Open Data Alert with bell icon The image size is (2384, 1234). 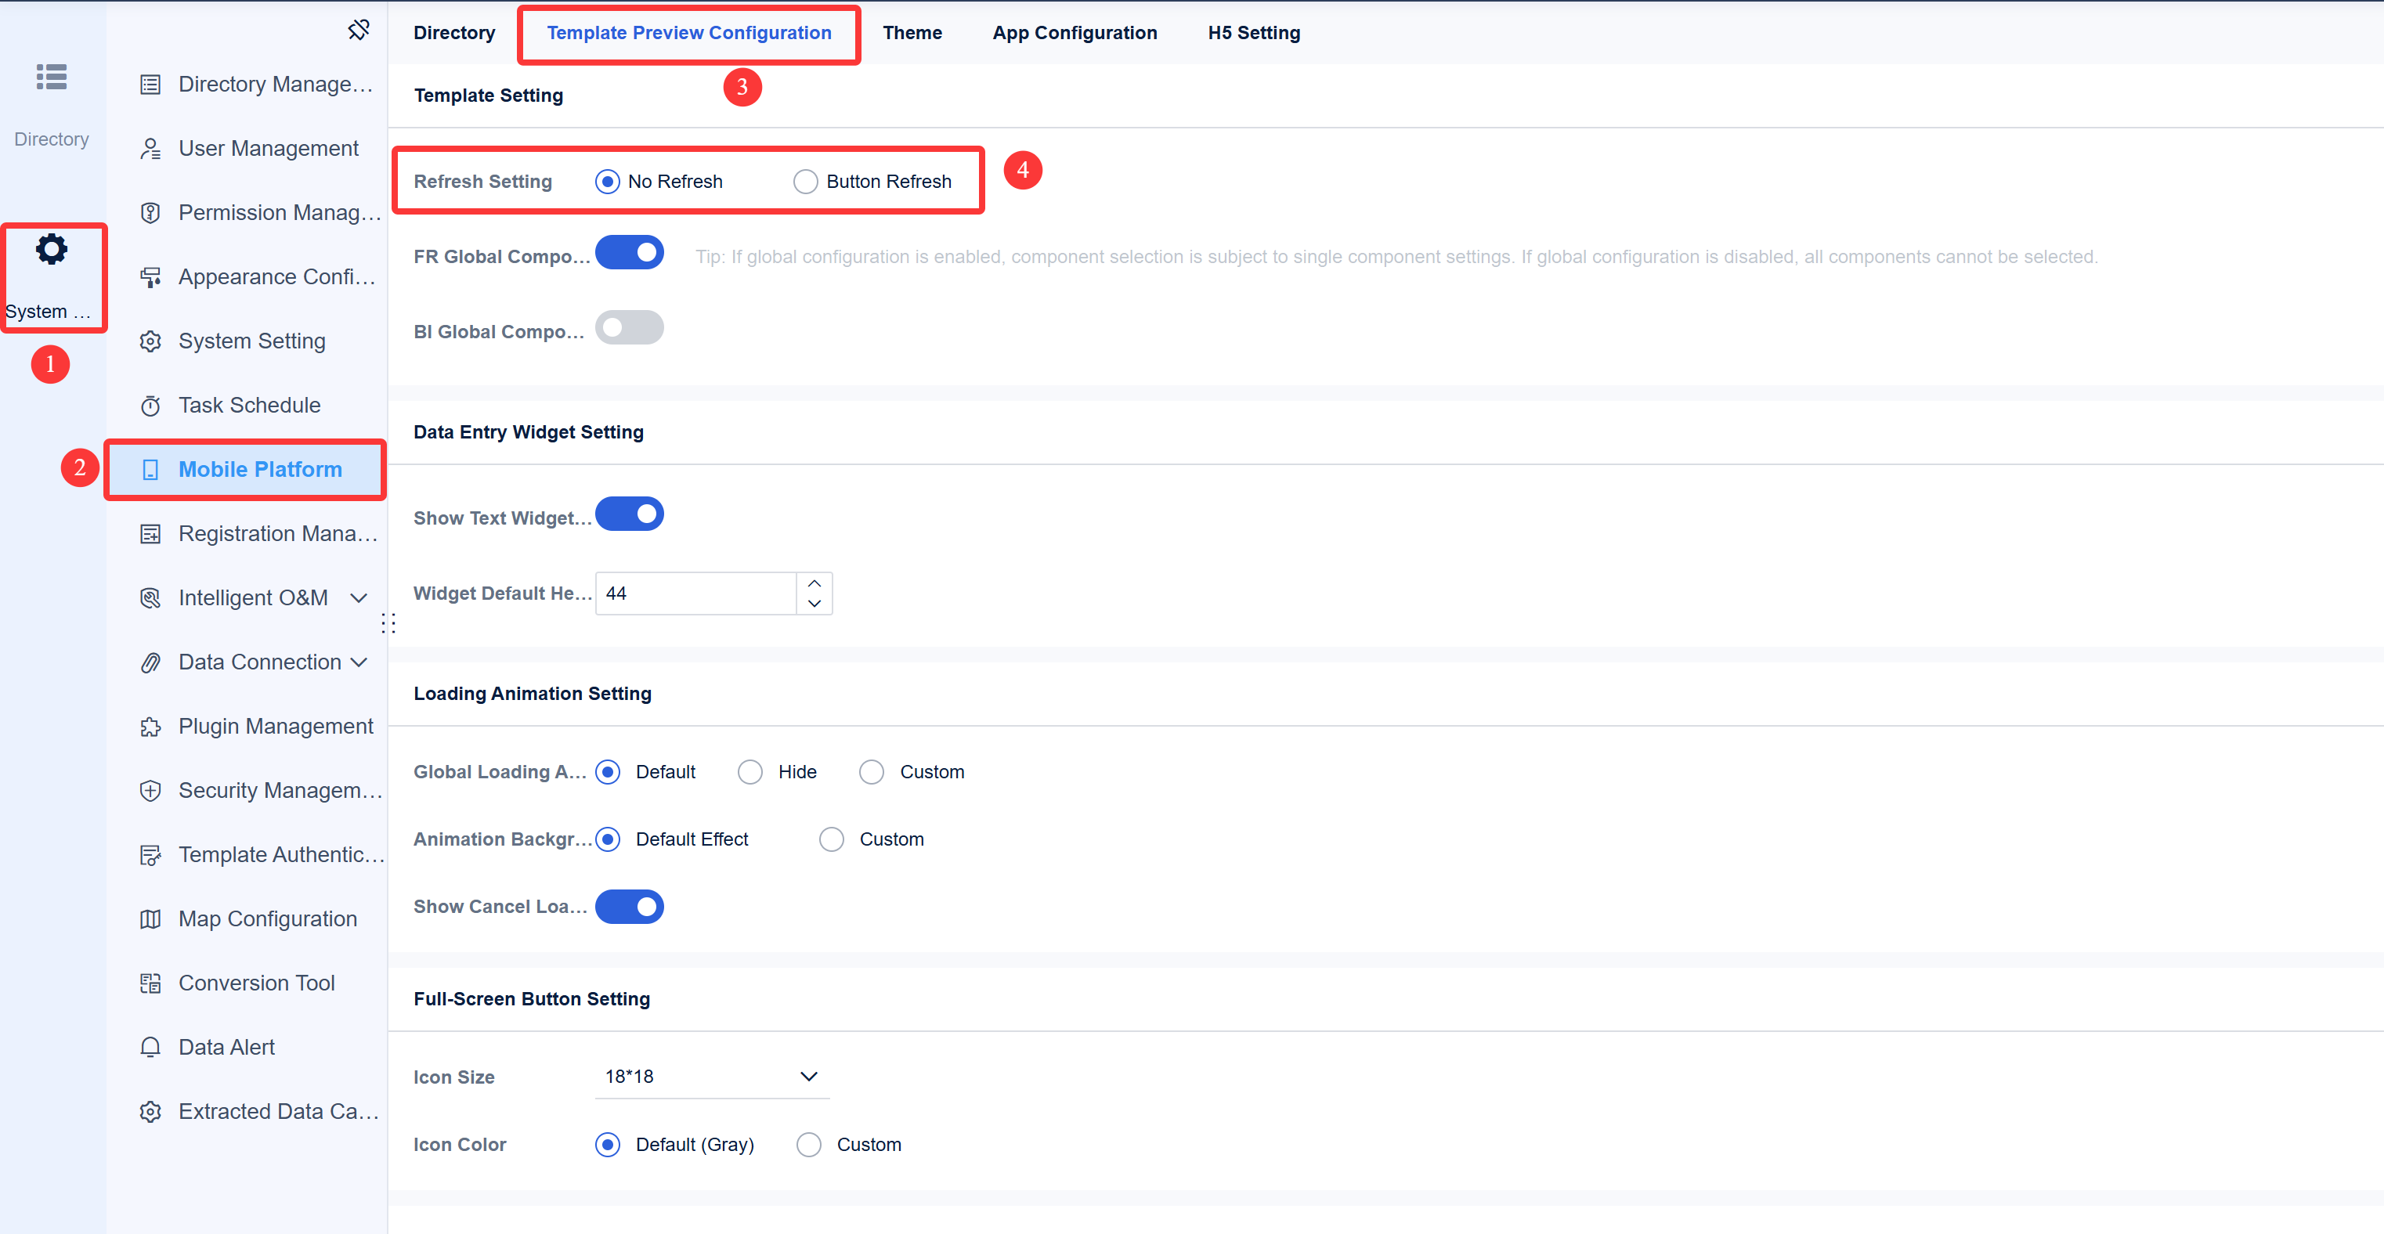tap(226, 1047)
